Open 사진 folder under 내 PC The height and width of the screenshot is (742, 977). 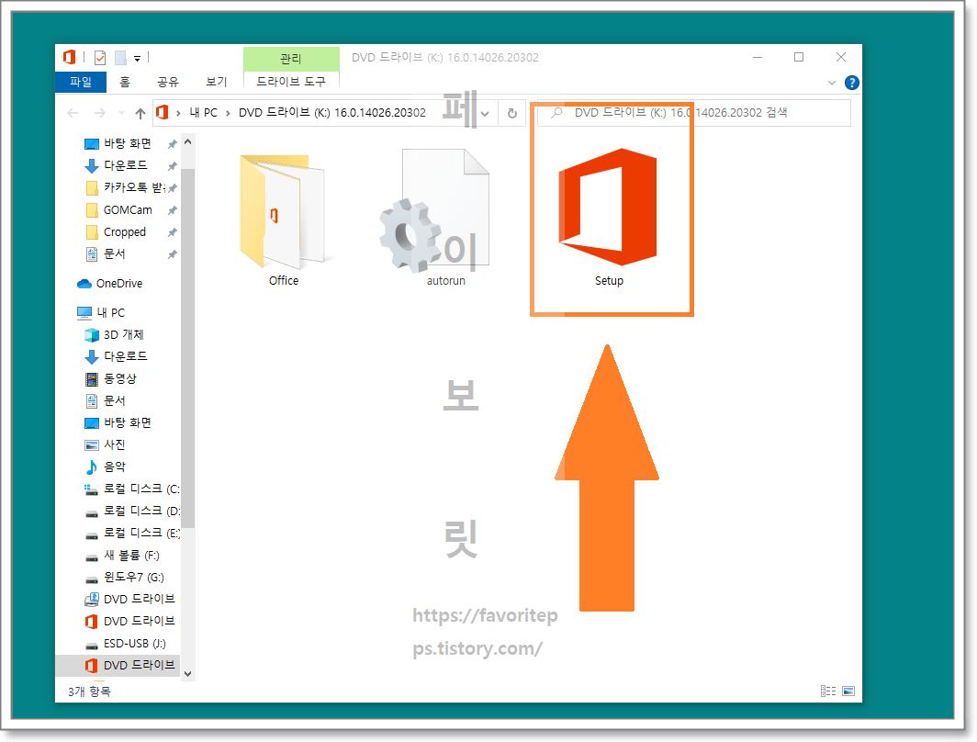point(114,444)
